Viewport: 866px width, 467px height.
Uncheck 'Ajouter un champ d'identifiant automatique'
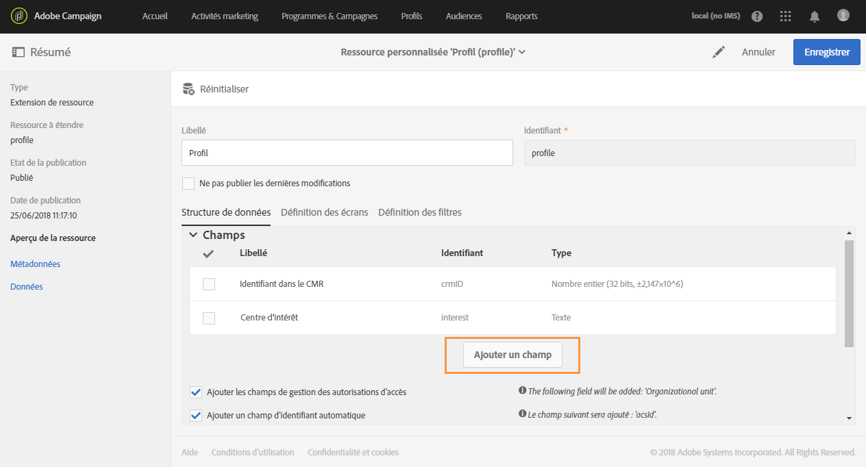(x=196, y=415)
